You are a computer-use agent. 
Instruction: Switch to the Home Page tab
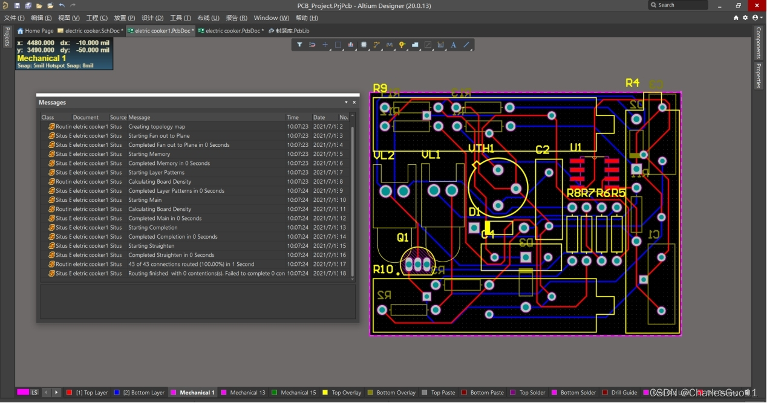pos(35,31)
